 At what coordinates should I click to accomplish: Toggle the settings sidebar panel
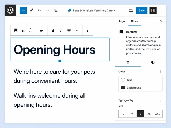click(153, 10)
